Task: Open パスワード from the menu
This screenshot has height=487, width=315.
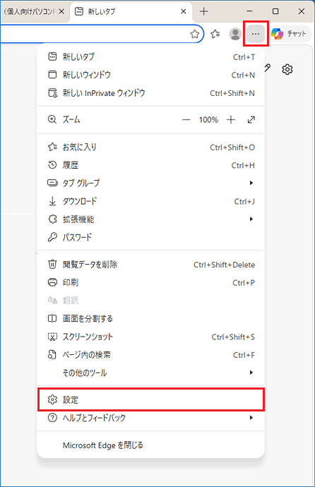Action: point(151,237)
